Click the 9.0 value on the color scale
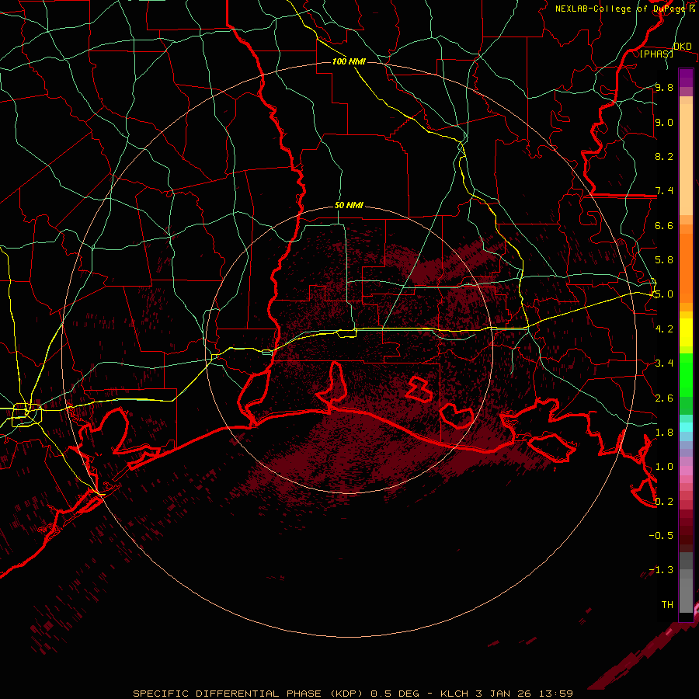 (664, 122)
